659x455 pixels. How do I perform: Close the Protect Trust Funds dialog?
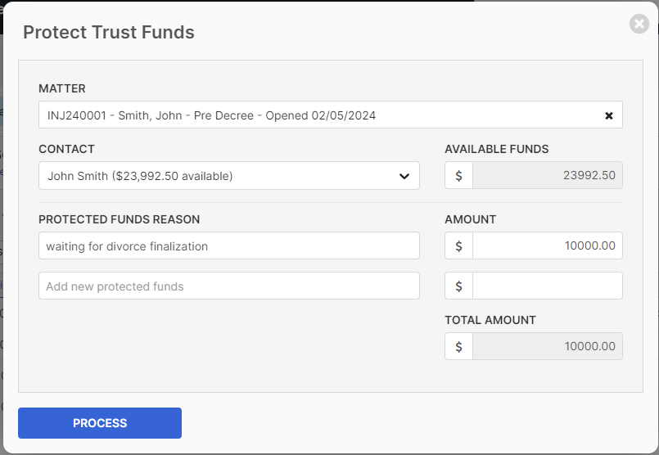[x=639, y=24]
